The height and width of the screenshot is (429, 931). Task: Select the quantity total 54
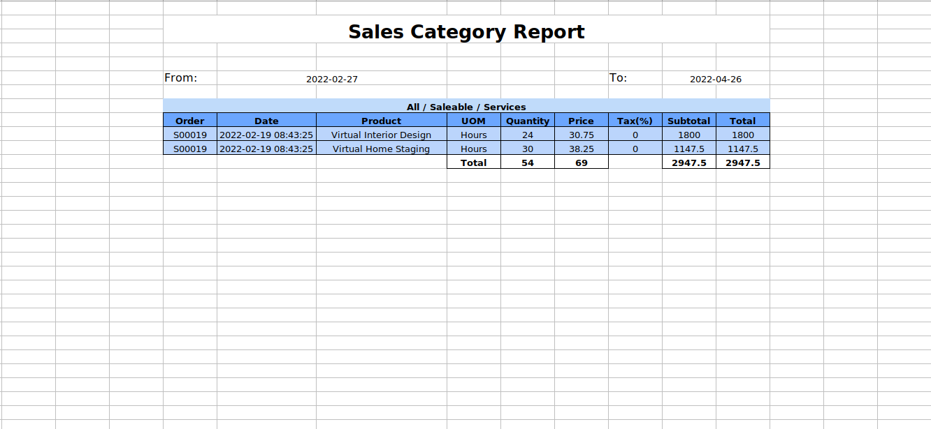coord(528,163)
